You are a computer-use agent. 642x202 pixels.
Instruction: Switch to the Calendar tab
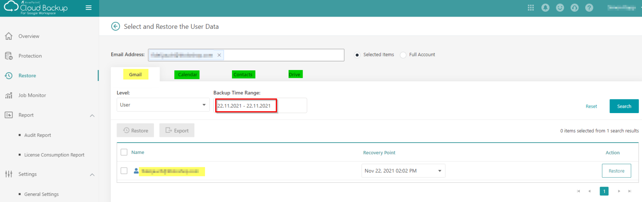pos(187,75)
